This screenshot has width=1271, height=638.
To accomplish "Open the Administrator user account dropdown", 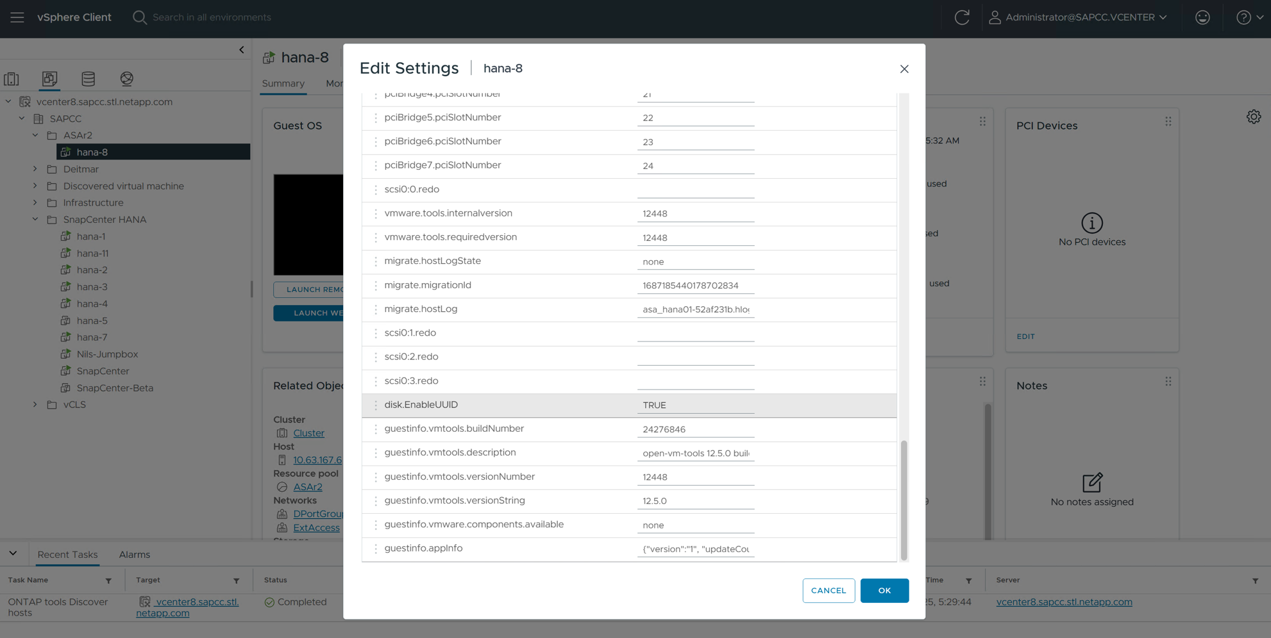I will point(1079,17).
